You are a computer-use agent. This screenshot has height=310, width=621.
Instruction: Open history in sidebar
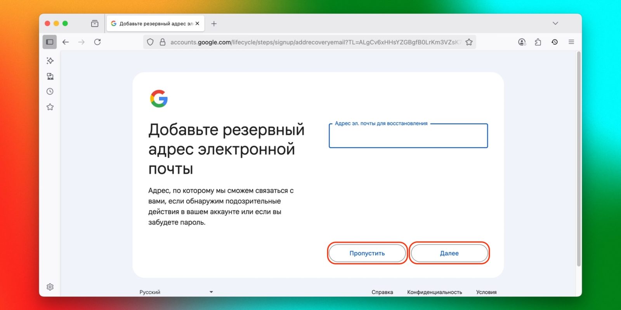pos(50,91)
